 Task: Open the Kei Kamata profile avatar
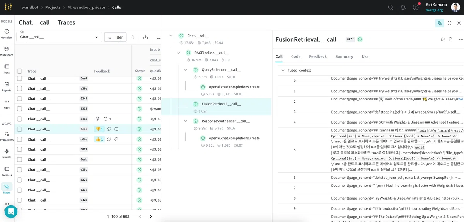(455, 7)
